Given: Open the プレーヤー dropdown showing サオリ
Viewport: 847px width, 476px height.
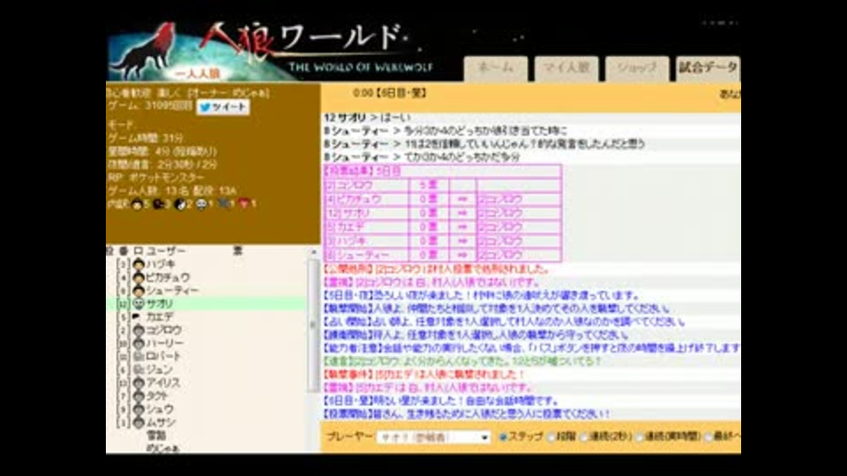Looking at the screenshot, I should tap(434, 437).
